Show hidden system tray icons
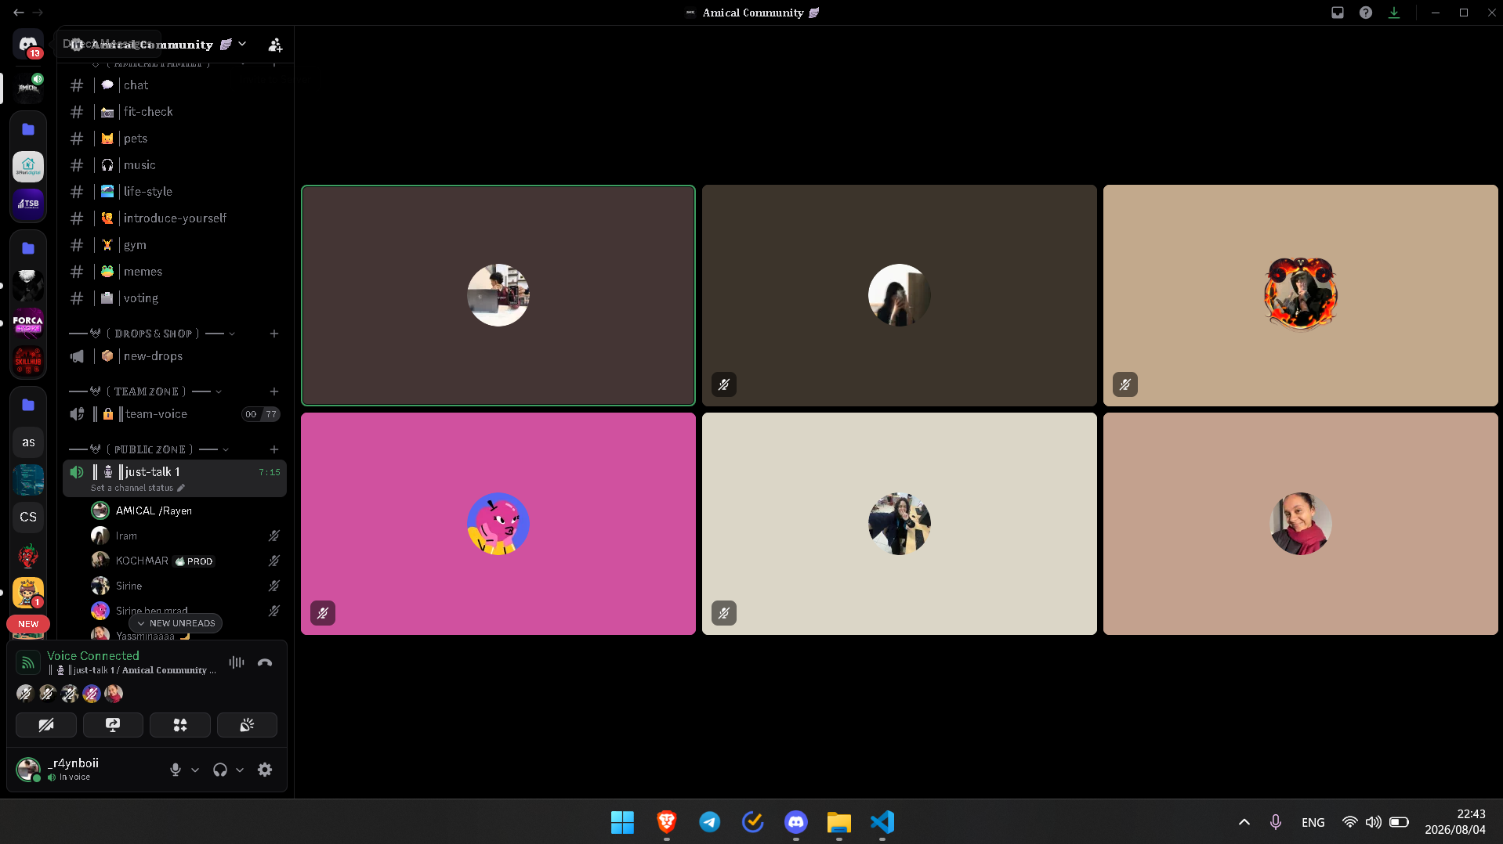1503x844 pixels. (1244, 822)
